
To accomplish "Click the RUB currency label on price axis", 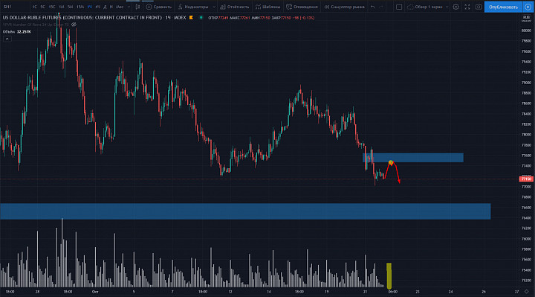I will [526, 17].
